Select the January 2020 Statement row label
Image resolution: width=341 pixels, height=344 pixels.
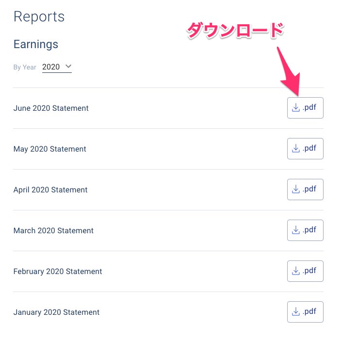56,312
